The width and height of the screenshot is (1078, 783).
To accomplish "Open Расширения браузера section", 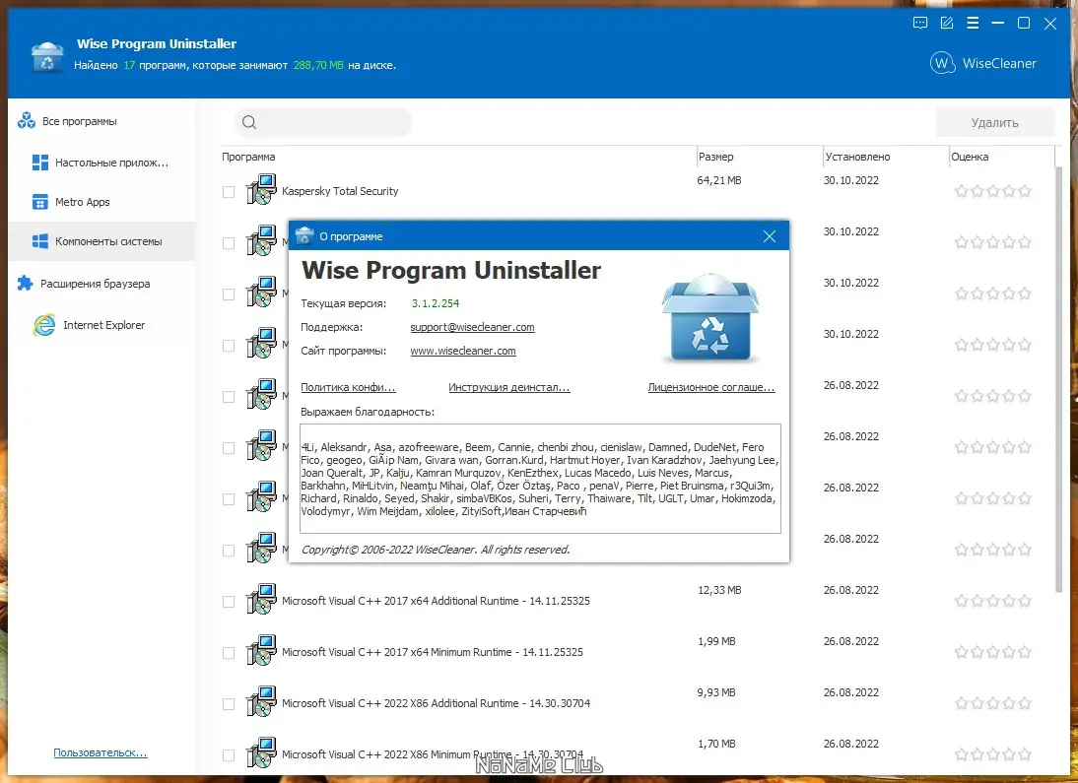I will pos(83,284).
